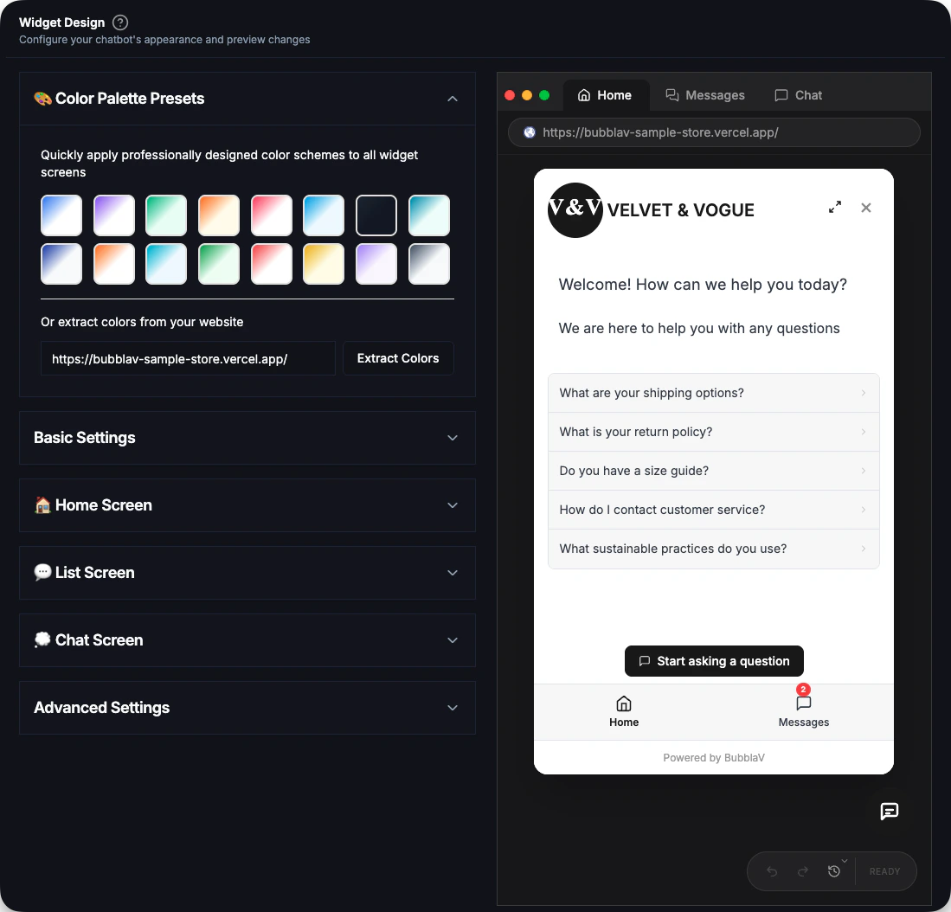The height and width of the screenshot is (912, 951).
Task: Apply the dark blue preset in the second row
Action: [61, 264]
